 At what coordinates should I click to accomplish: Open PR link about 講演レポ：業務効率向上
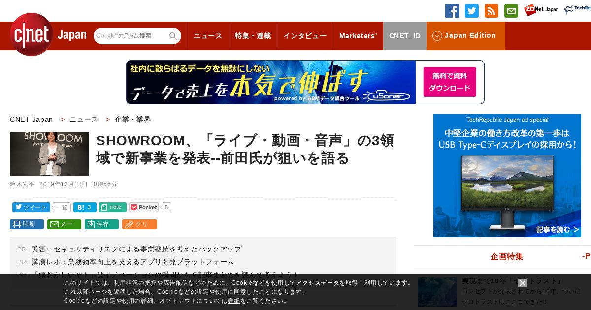tap(132, 262)
